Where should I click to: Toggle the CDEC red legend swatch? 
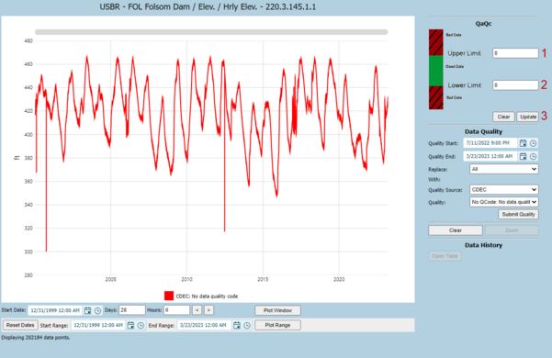coord(169,296)
